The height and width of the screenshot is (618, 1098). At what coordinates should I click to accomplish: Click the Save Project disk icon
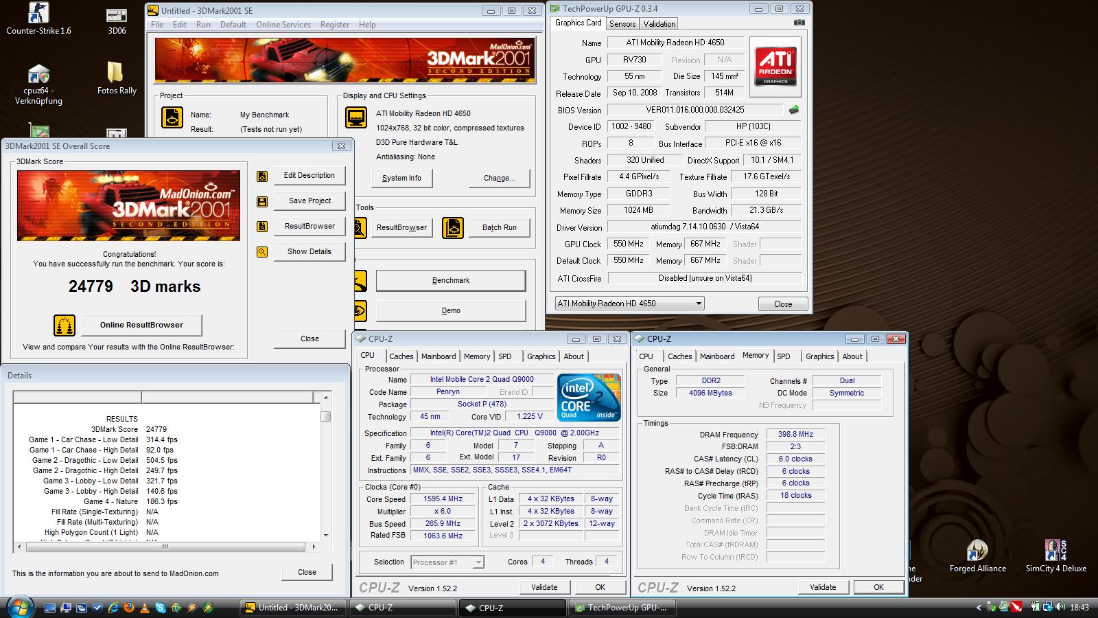(262, 201)
